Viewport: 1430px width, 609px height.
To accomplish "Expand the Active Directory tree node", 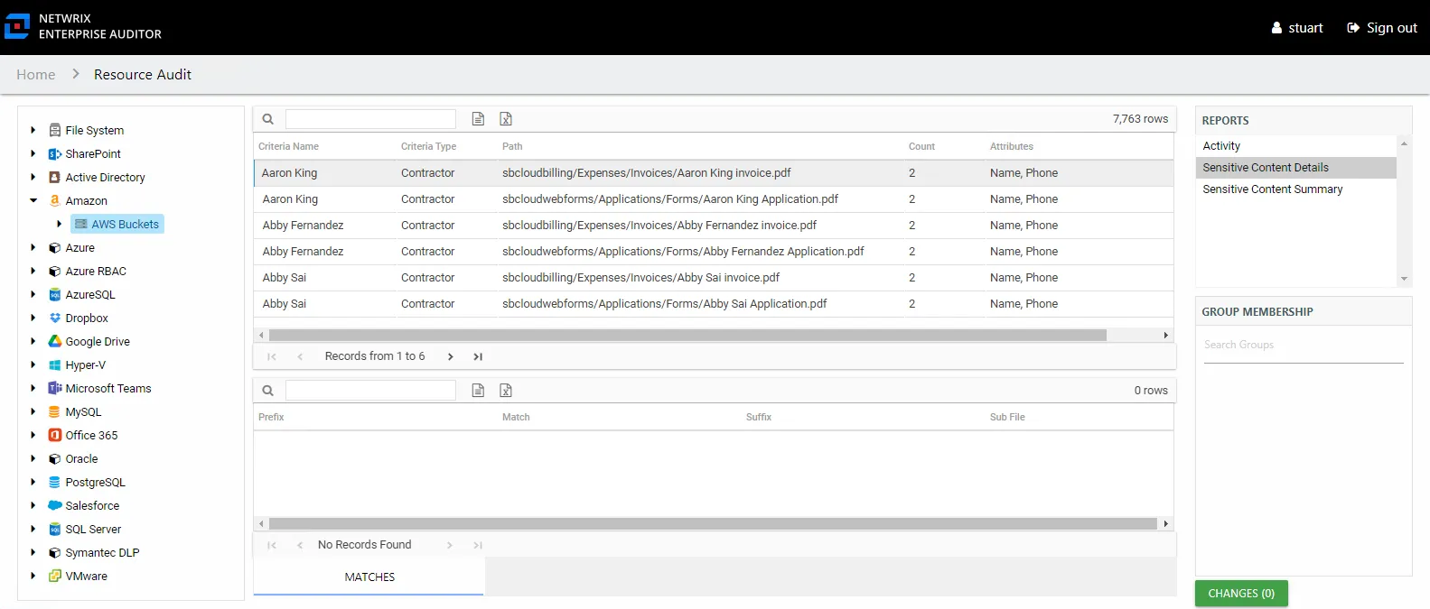I will point(33,177).
